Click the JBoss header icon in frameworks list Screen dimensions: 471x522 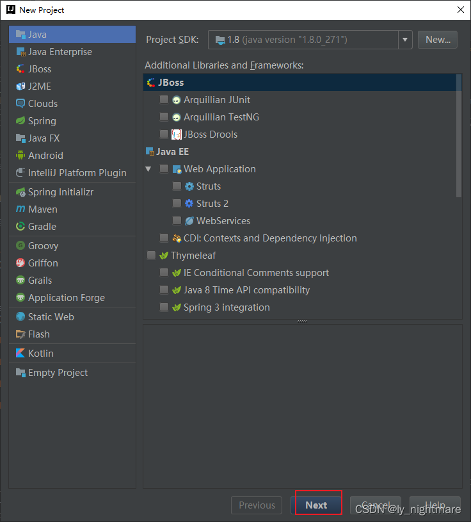pos(151,83)
